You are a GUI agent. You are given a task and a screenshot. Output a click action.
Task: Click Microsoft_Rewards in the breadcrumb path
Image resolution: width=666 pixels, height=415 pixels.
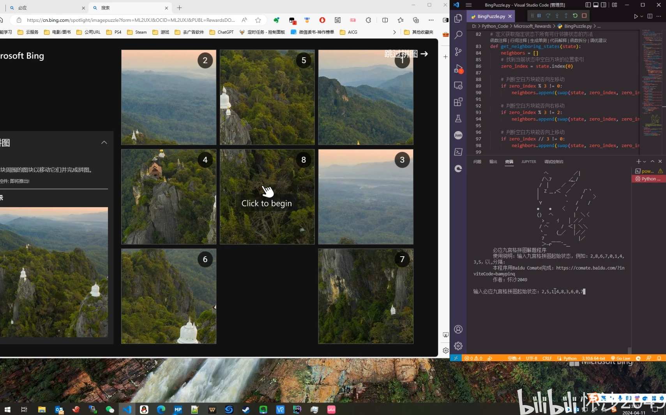coord(532,26)
